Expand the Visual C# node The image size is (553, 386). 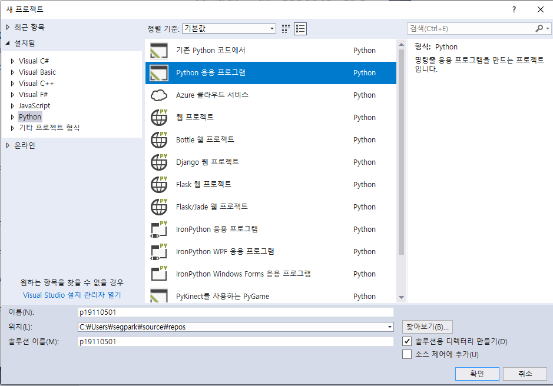pos(12,61)
